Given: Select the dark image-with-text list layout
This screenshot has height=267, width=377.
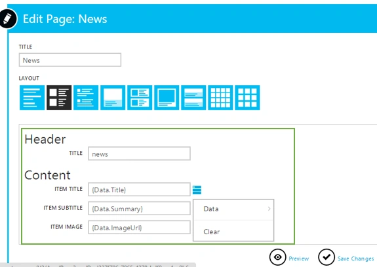Looking at the screenshot, I should pyautogui.click(x=59, y=98).
